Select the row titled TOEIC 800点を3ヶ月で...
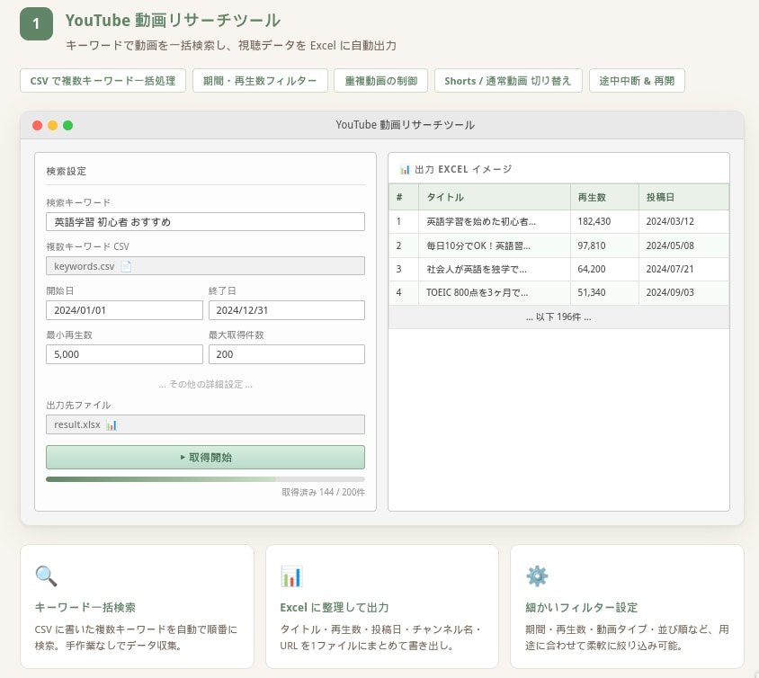This screenshot has width=759, height=678. click(558, 293)
